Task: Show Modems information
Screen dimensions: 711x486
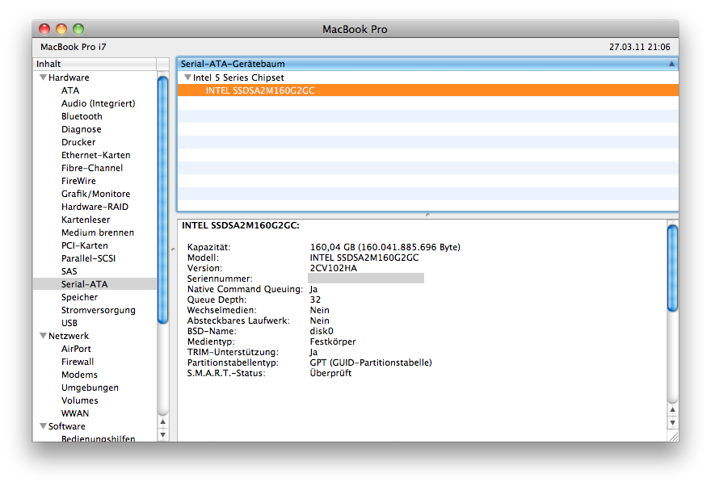Action: coord(79,375)
